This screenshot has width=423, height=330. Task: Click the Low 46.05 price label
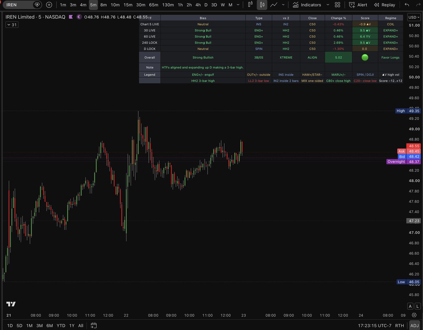[x=408, y=282]
